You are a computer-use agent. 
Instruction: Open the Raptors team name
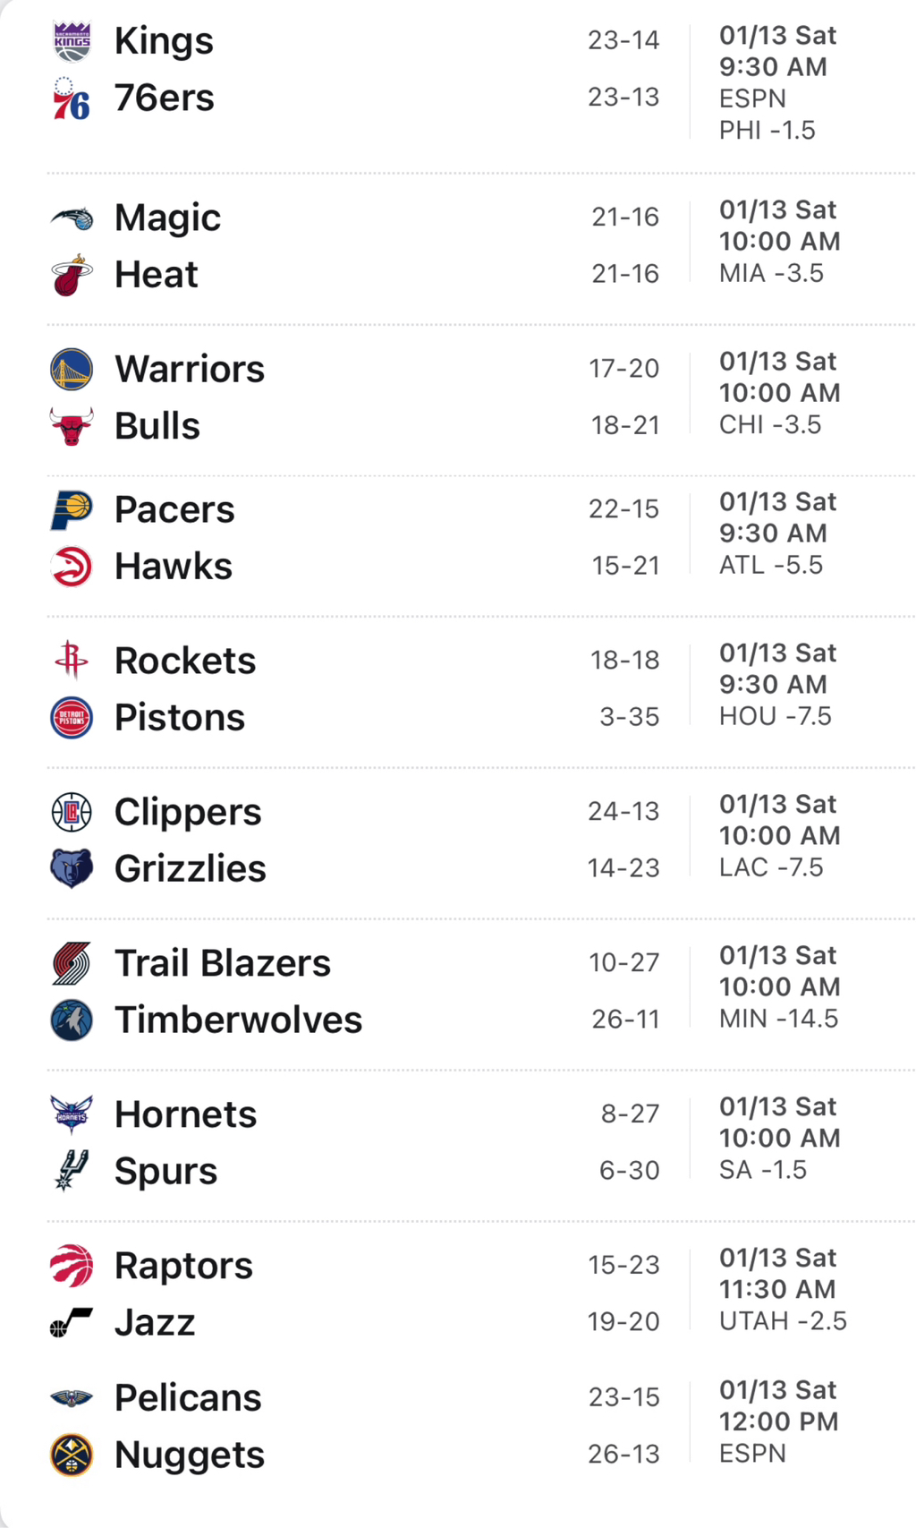pos(183,1266)
